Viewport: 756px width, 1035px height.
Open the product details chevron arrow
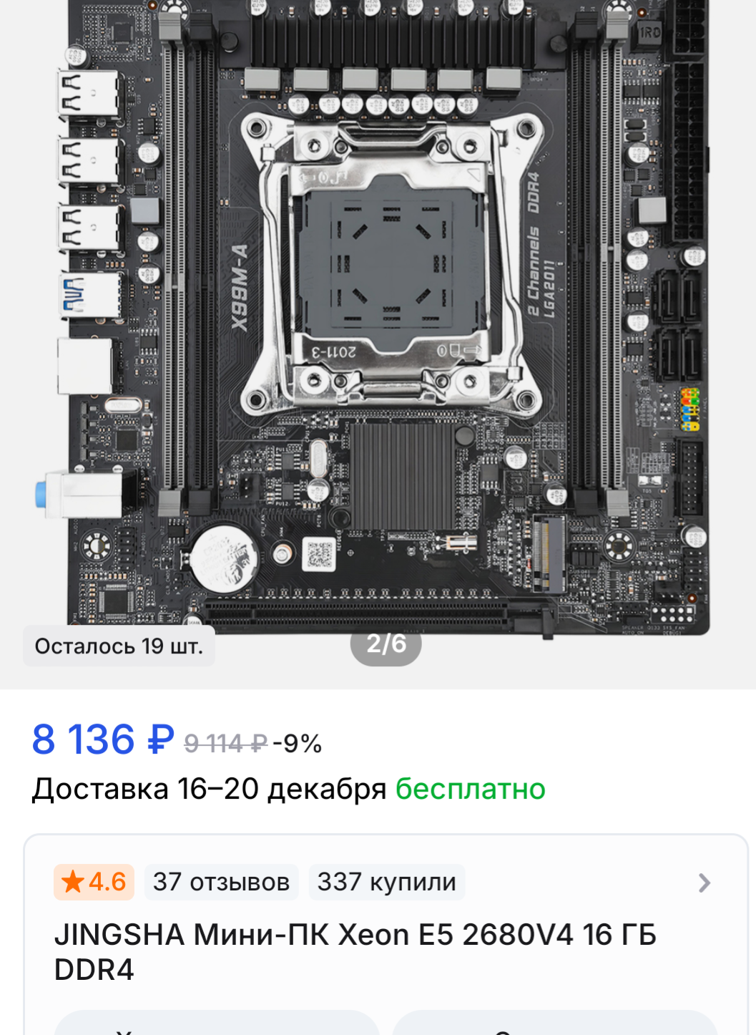(x=705, y=883)
